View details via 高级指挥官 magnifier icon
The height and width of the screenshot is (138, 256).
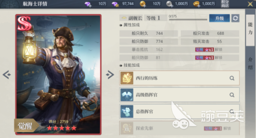pos(232,95)
